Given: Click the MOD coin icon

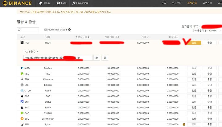Looking at the screenshot, I should point(22,68).
